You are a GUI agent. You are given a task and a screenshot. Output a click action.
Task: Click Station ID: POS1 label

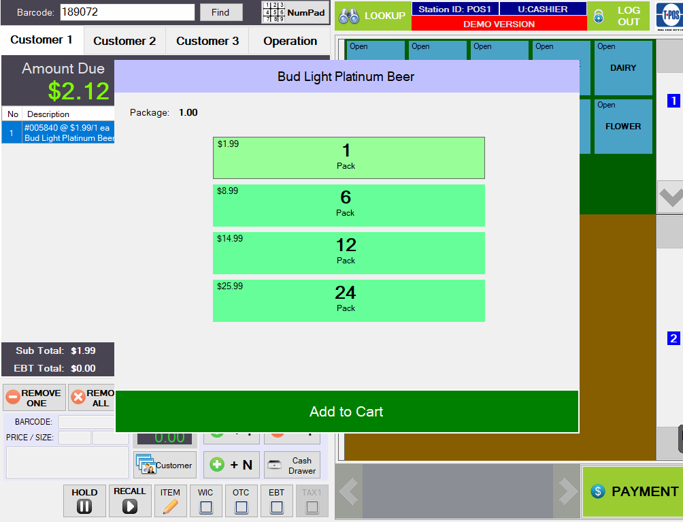(x=454, y=9)
